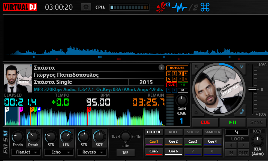The height and width of the screenshot is (161, 268).
Task: Set the loop IN point
Action: (x=231, y=153)
